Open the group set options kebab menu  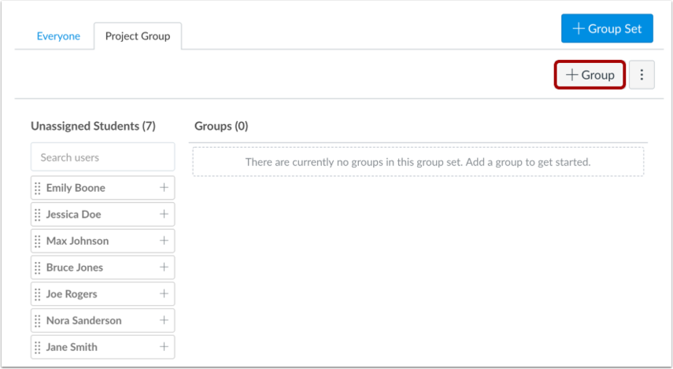pyautogui.click(x=642, y=76)
